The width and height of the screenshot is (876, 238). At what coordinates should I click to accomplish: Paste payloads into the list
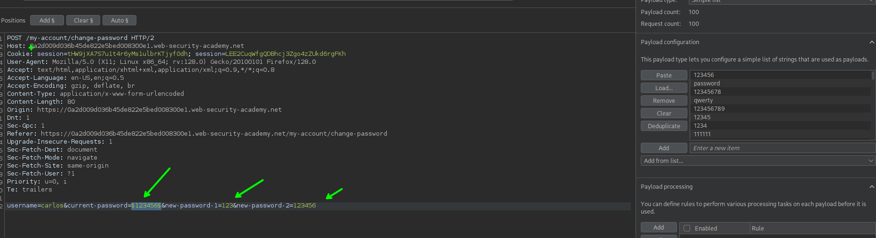(x=664, y=75)
